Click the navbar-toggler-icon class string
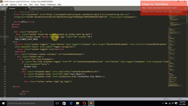188x106 pixels. pyautogui.click(x=42, y=49)
